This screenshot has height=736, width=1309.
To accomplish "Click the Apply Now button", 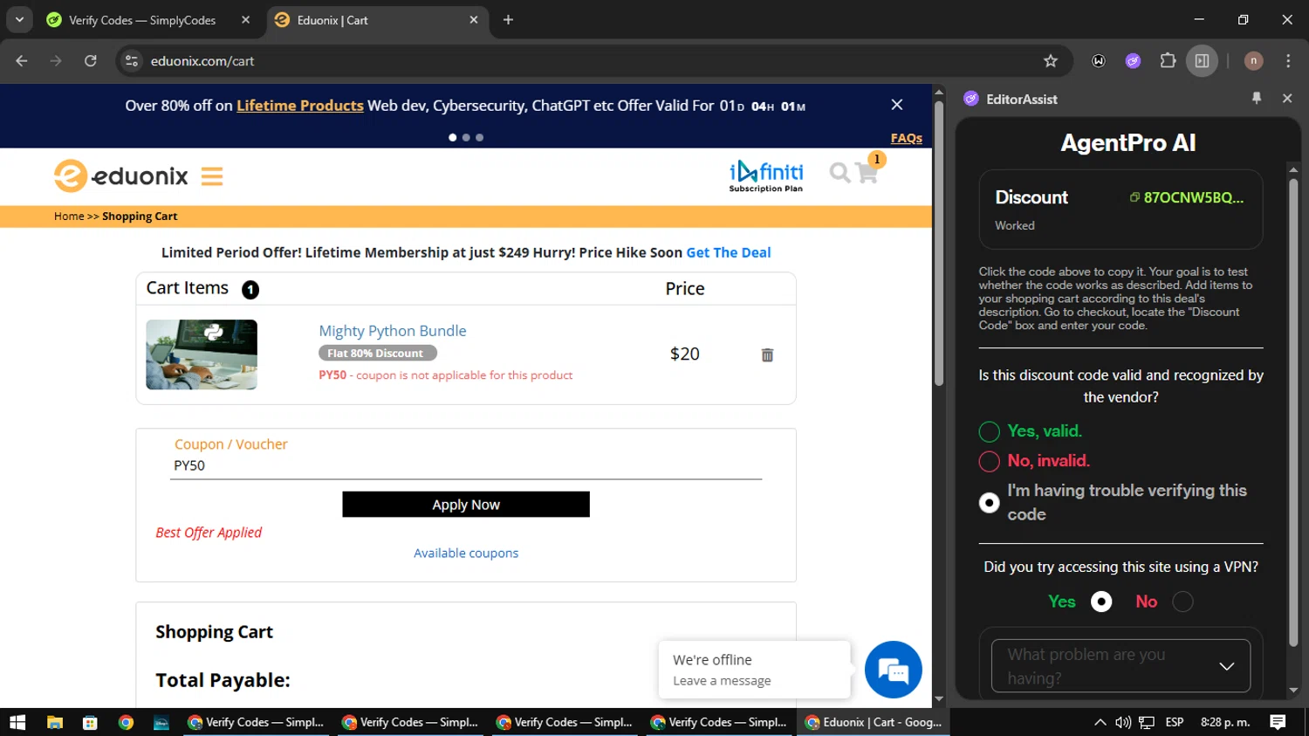I will click(x=466, y=505).
